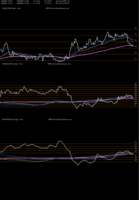Viewport: 139px width, 200px height.
Task: Click the high price 'H:' value
Action: [x=48, y=1]
